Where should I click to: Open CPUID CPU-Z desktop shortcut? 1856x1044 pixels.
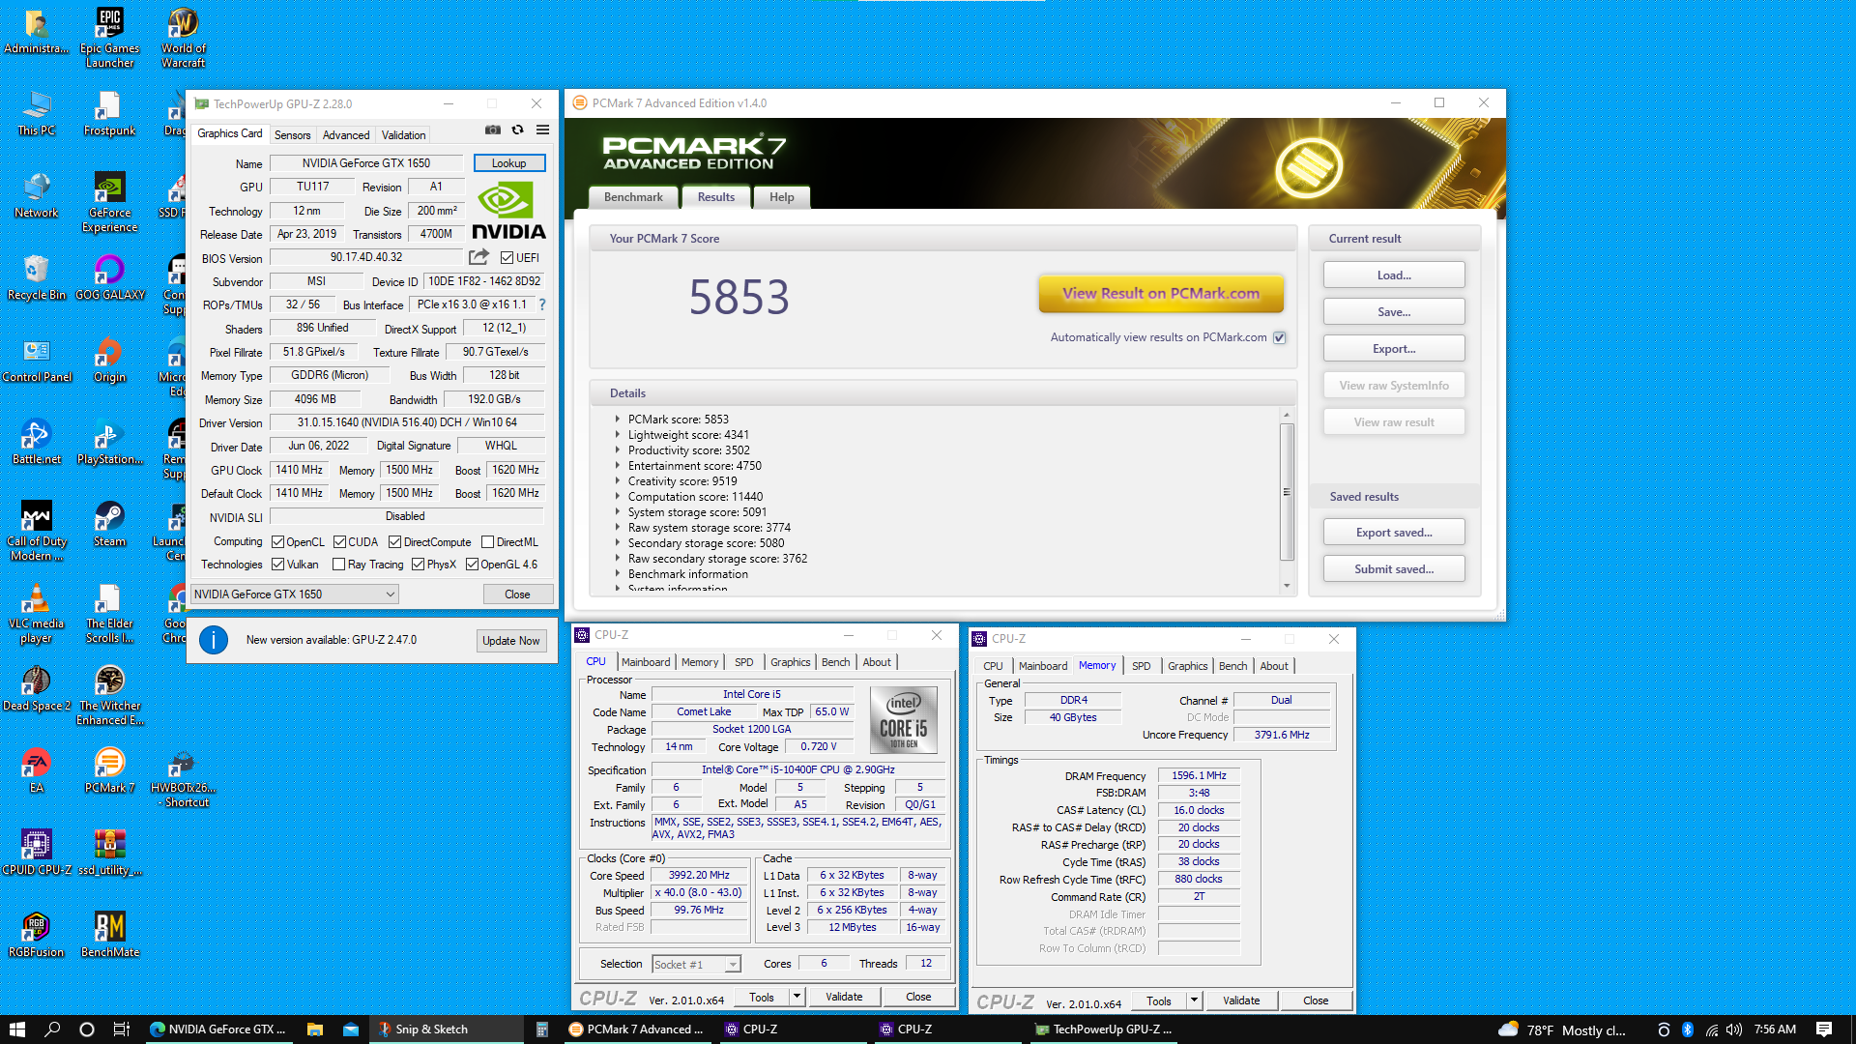click(36, 854)
